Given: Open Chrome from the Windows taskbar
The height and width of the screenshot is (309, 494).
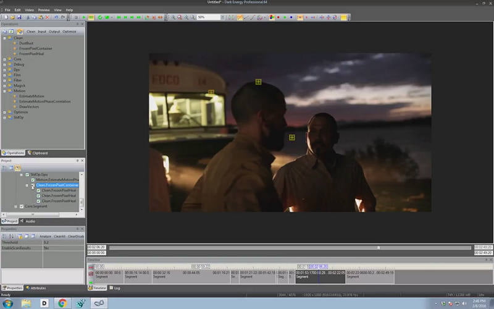Looking at the screenshot, I should (62, 303).
